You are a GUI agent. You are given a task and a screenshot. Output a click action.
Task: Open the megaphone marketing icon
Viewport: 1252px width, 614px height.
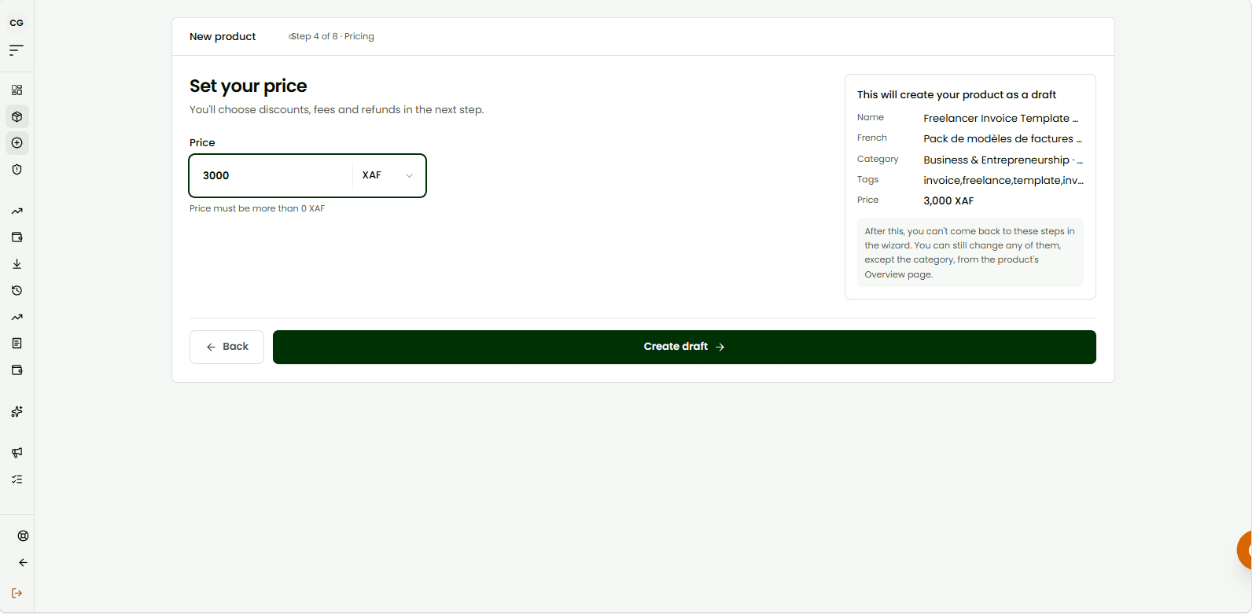pyautogui.click(x=17, y=452)
